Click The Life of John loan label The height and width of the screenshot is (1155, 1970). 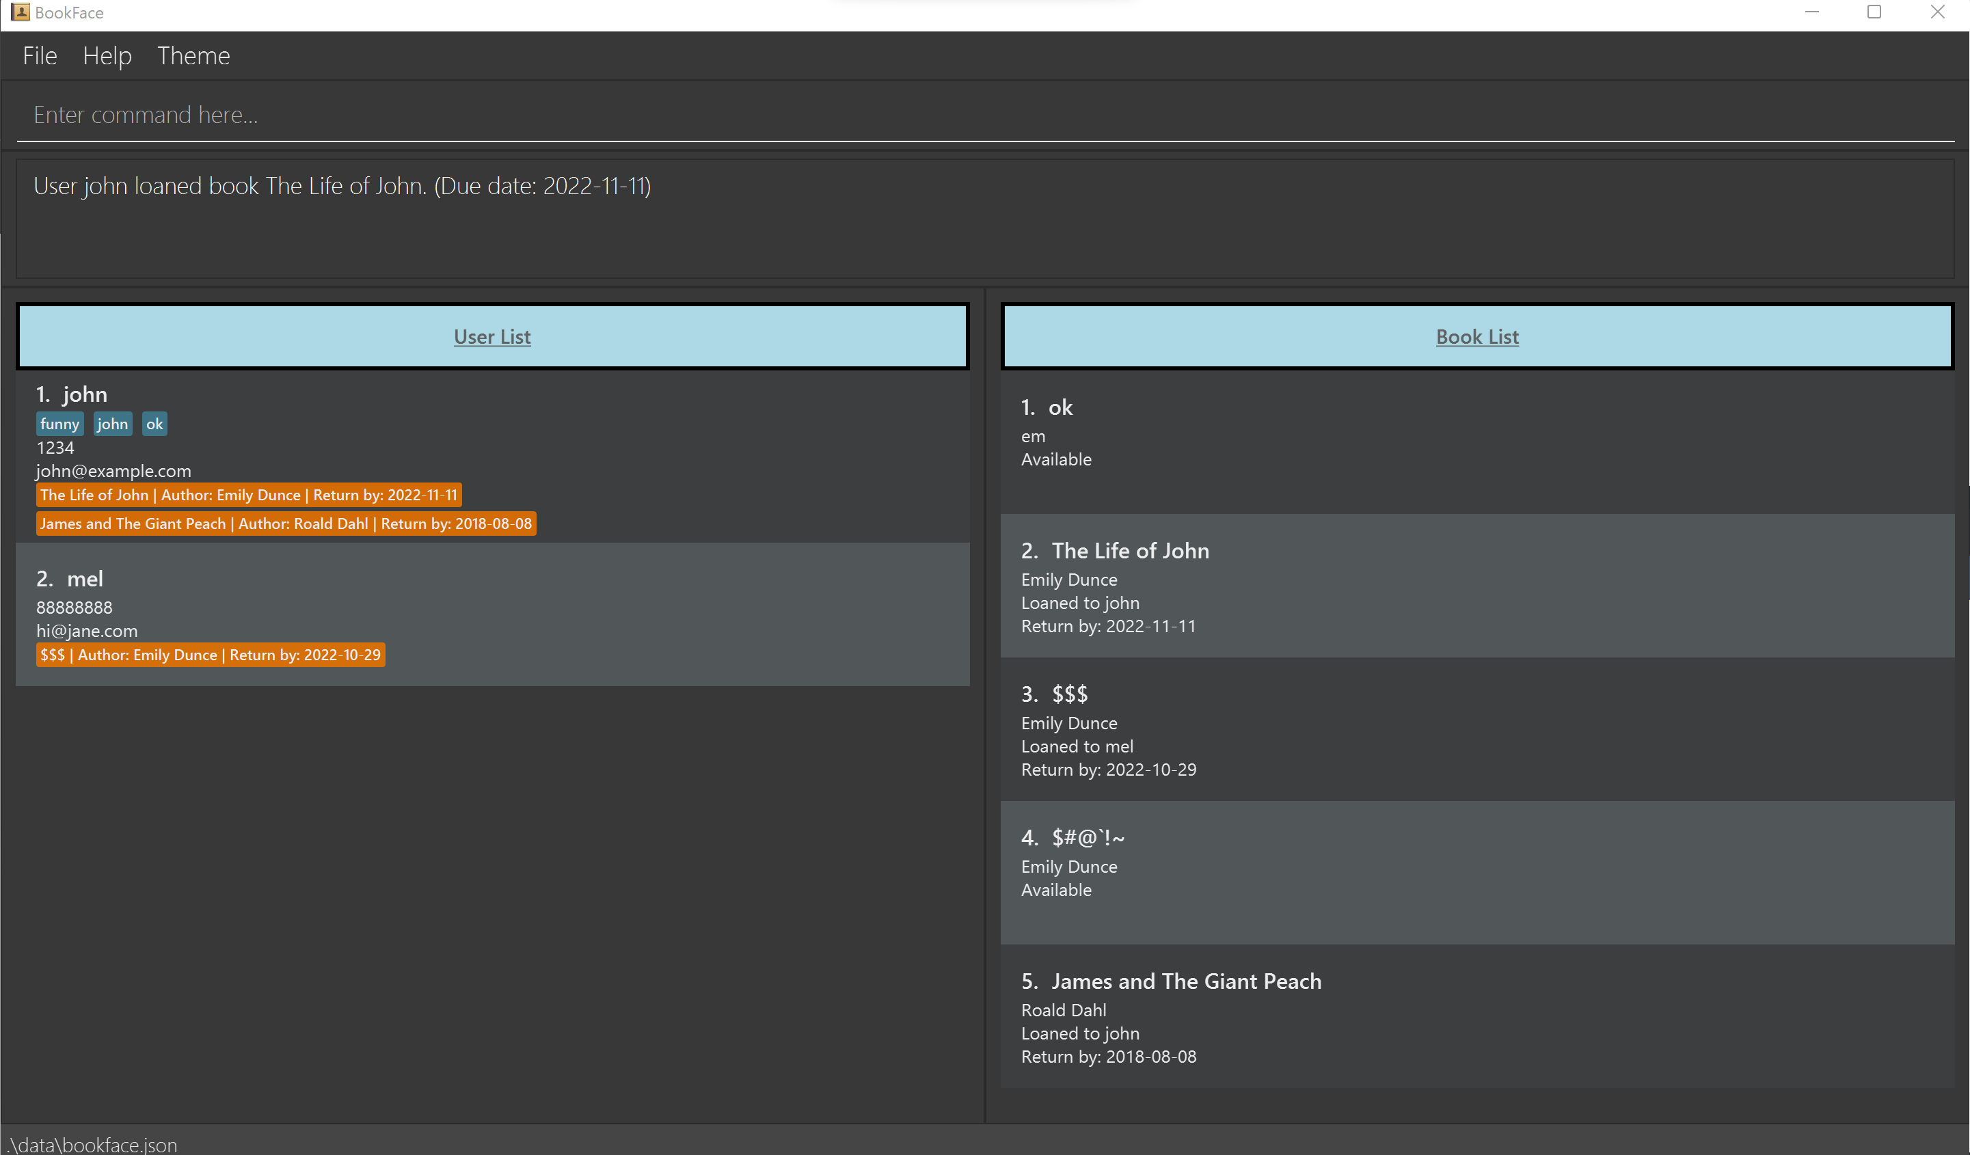[x=249, y=495]
